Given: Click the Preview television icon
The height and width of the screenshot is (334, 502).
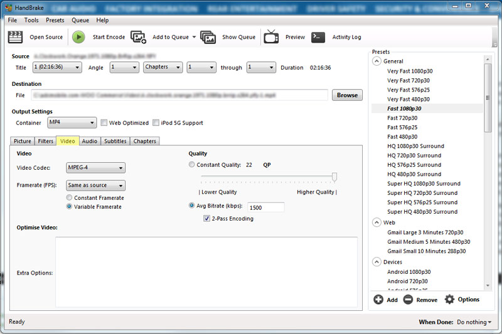Looking at the screenshot, I should point(271,37).
